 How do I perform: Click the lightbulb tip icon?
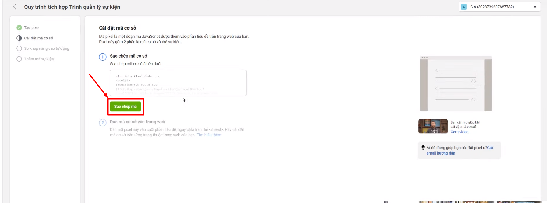423,148
